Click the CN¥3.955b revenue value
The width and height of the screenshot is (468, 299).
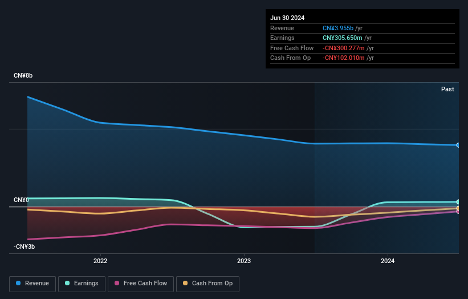tap(338, 28)
